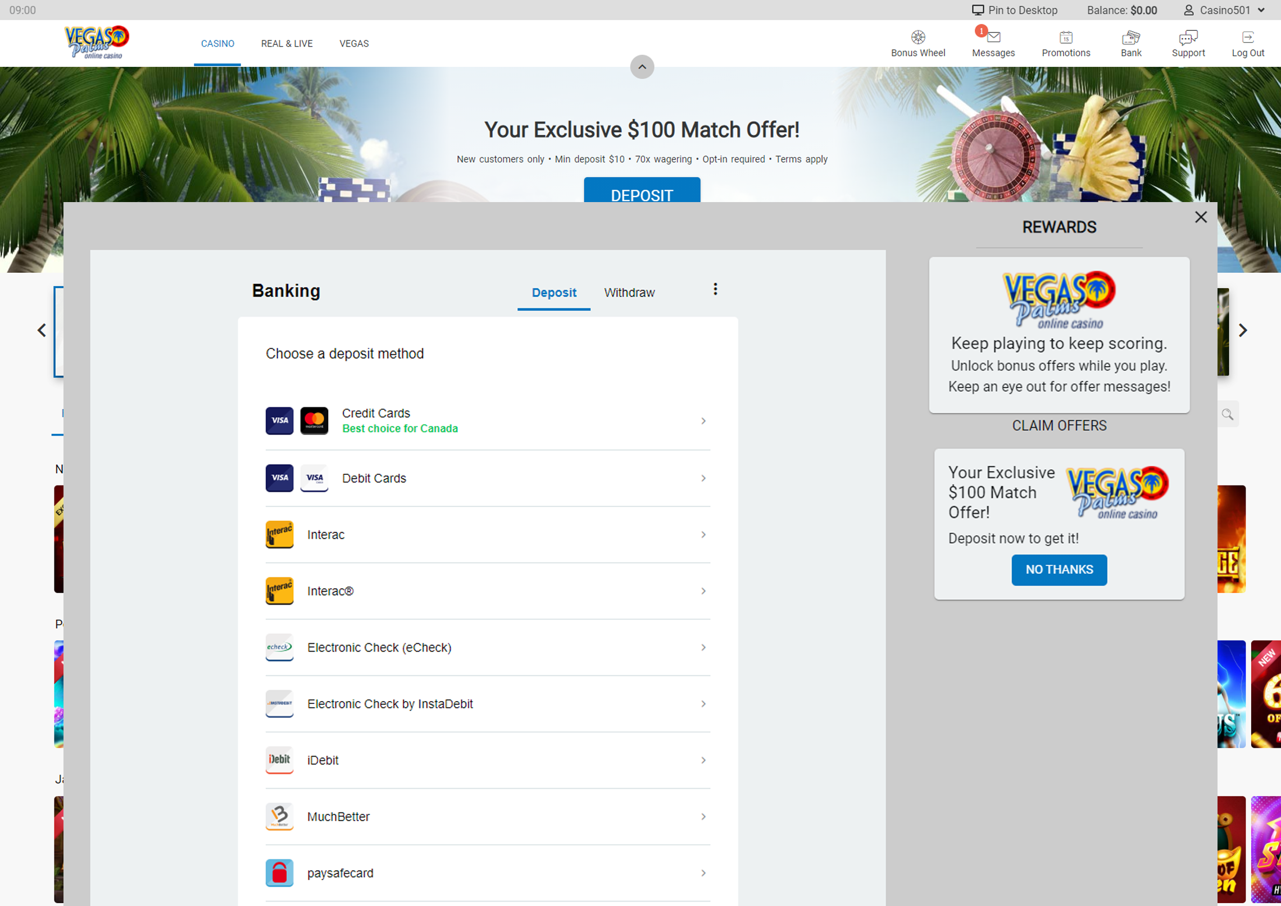Choose the paysafecard deposit method
Screen dimensions: 1281x906
coord(487,873)
